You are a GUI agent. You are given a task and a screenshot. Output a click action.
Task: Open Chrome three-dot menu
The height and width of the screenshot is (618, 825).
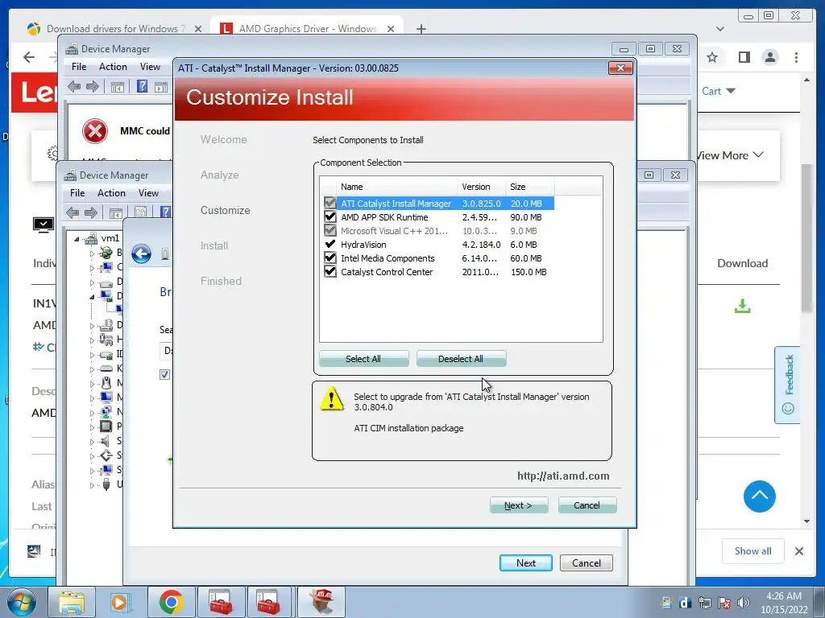tap(796, 57)
